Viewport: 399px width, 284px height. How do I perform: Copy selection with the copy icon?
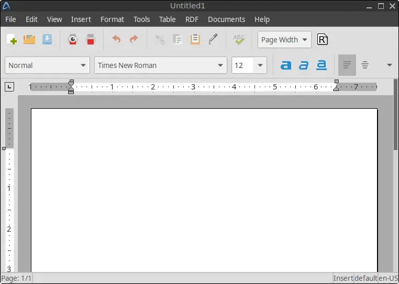(178, 39)
